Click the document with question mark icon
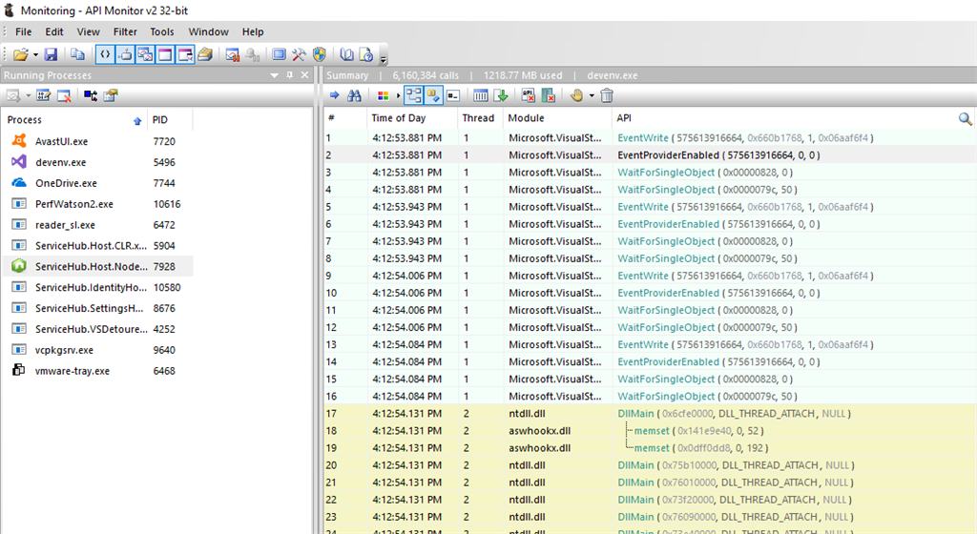Screen dimensions: 977x534 tap(366, 54)
